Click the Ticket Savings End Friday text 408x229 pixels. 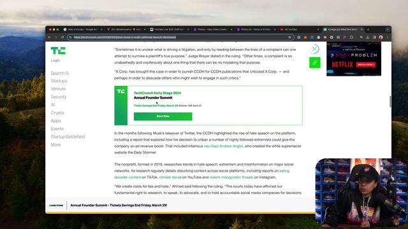point(156,106)
